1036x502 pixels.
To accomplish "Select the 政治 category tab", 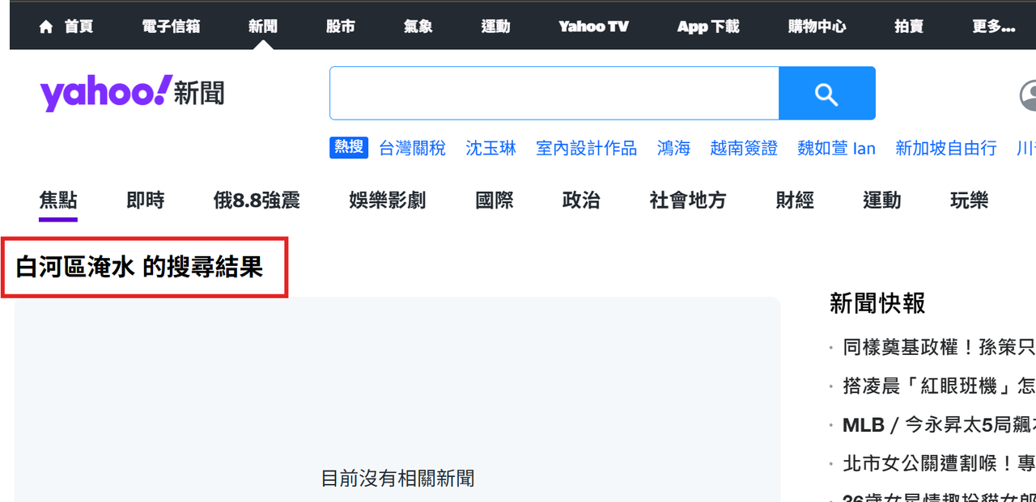I will pyautogui.click(x=581, y=200).
